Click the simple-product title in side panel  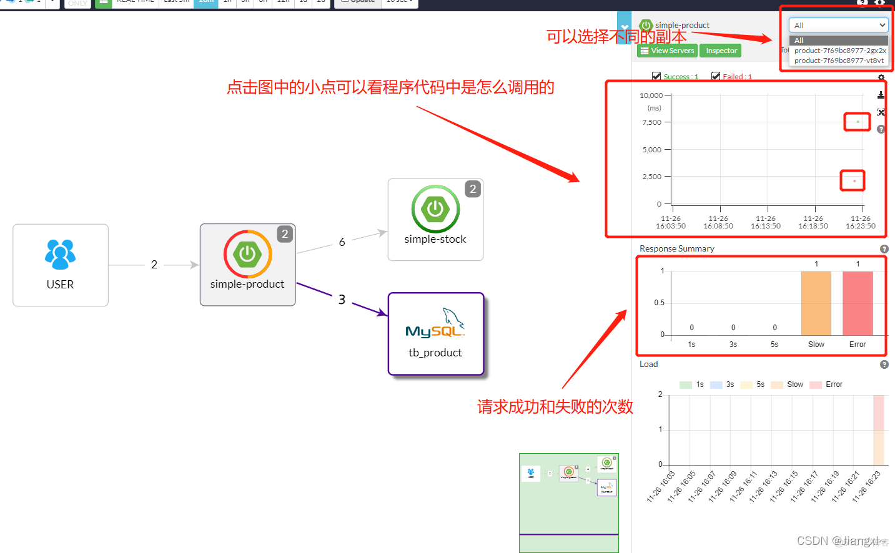pos(682,25)
